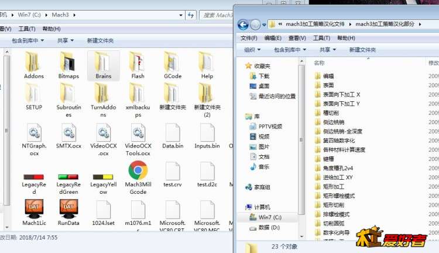This screenshot has height=253, width=439.
Task: Select the Inputs.bin file
Action: [x=207, y=136]
